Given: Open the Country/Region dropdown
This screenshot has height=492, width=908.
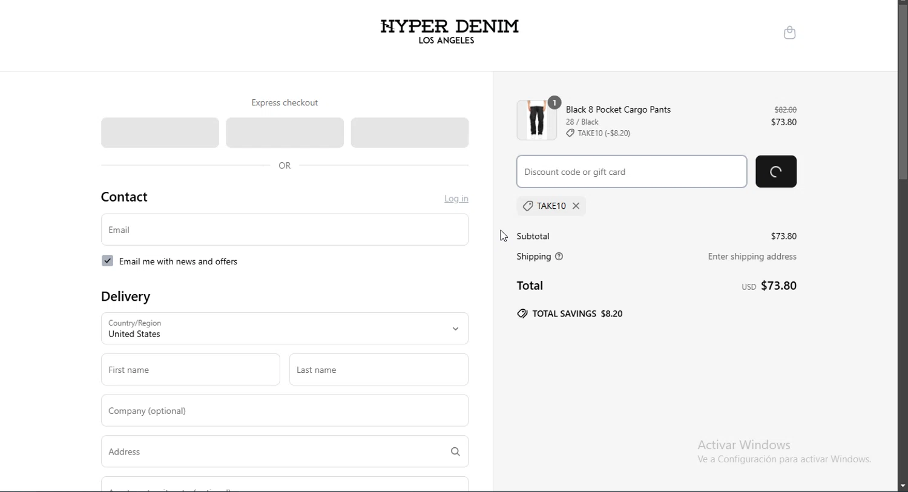Looking at the screenshot, I should tap(285, 329).
